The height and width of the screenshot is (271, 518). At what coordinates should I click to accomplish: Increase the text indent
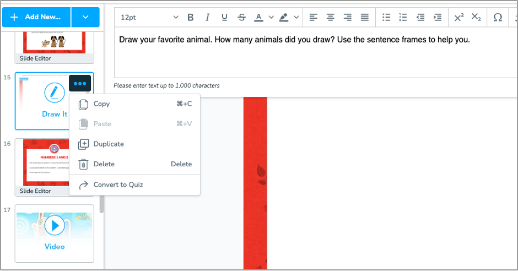438,18
